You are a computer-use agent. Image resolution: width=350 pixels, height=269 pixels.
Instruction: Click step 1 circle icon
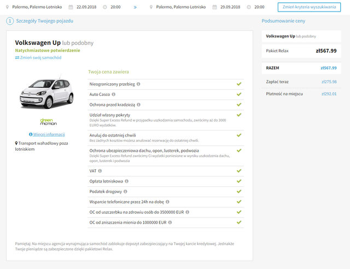pos(10,21)
